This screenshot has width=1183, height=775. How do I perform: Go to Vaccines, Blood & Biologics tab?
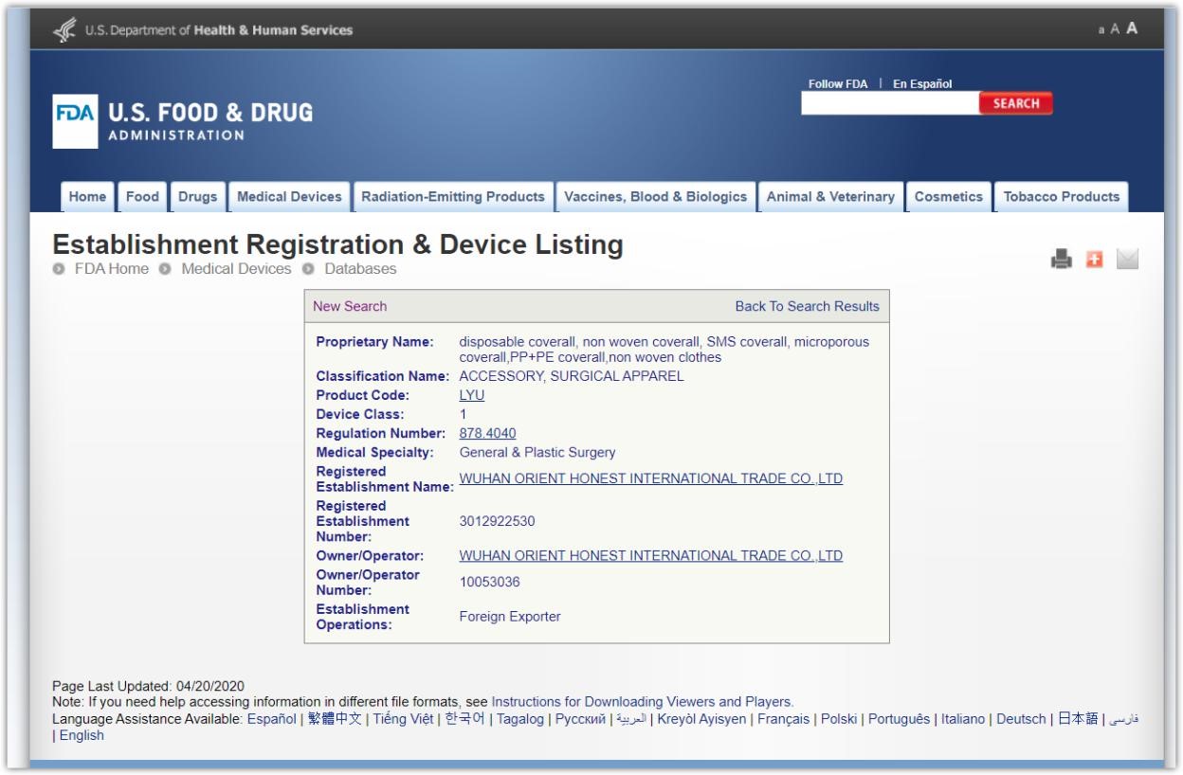tap(655, 197)
